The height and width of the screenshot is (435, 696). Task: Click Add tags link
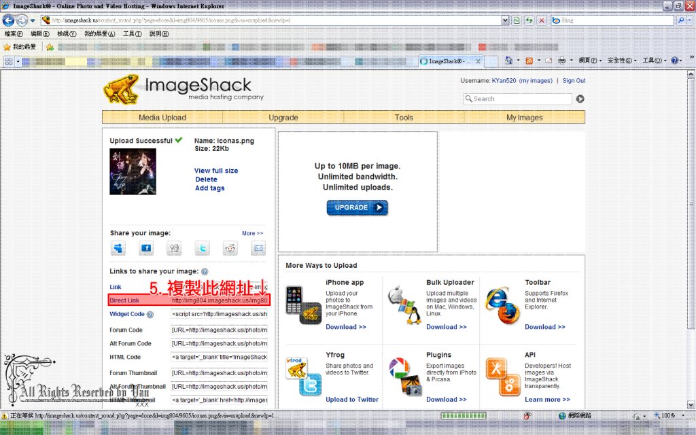[x=210, y=188]
